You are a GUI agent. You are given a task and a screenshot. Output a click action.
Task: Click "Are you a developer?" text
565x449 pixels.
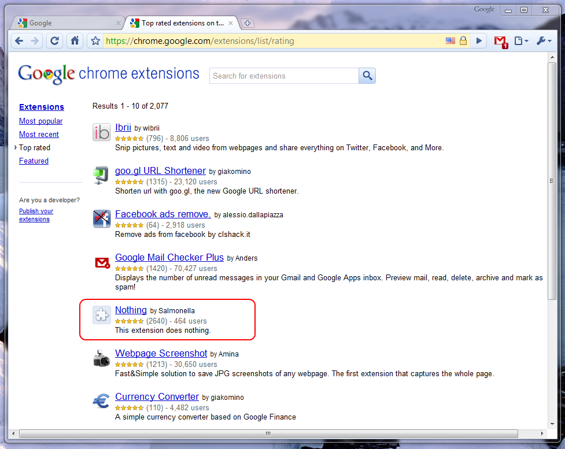click(x=49, y=200)
